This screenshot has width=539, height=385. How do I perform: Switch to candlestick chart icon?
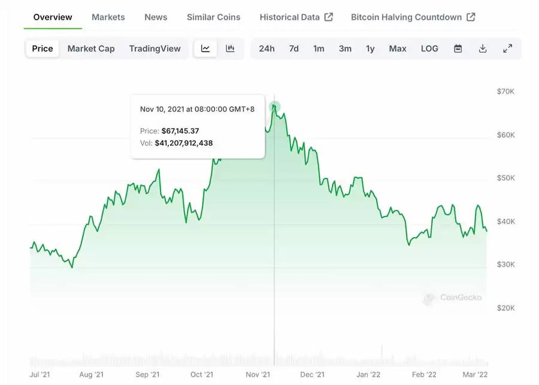[x=230, y=48]
